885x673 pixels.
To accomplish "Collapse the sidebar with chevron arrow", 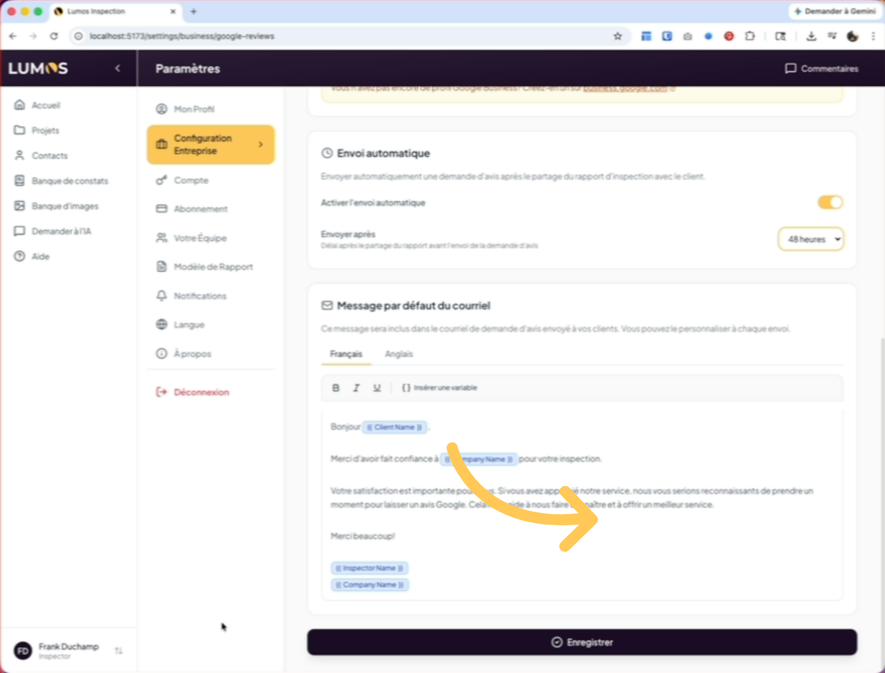I will tap(118, 69).
